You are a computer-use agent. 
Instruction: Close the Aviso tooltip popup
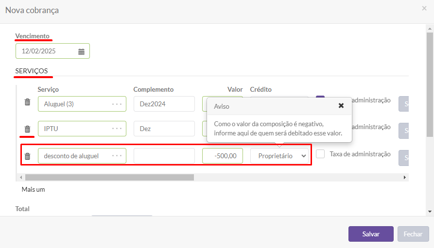click(x=341, y=106)
